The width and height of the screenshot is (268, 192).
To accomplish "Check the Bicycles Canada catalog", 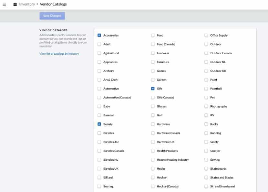I will [100, 151].
